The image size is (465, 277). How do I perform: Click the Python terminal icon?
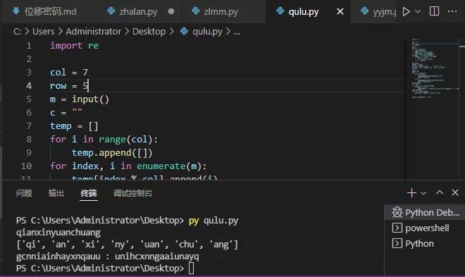(397, 243)
